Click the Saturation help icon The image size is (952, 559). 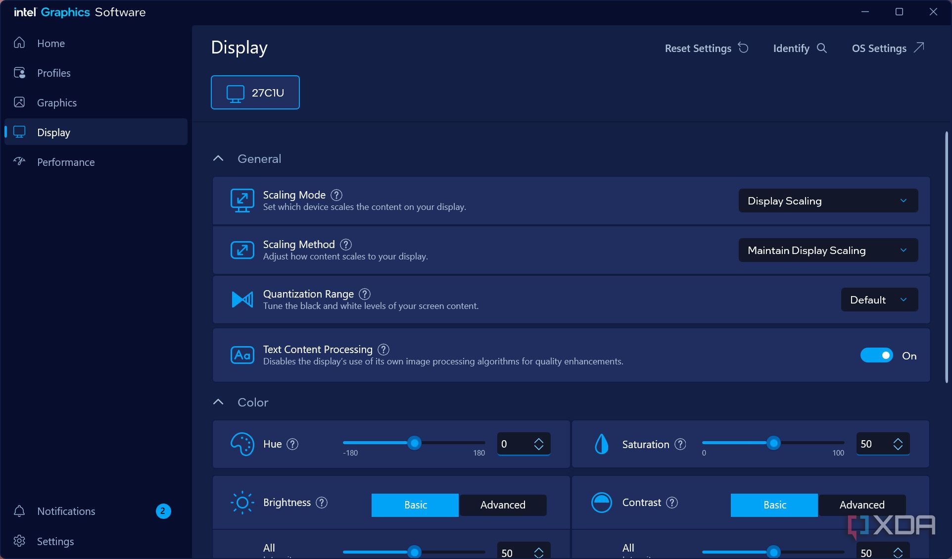[681, 444]
